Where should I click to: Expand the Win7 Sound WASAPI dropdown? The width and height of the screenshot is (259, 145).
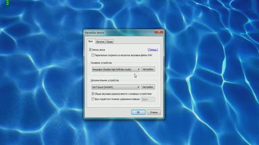coord(116,87)
